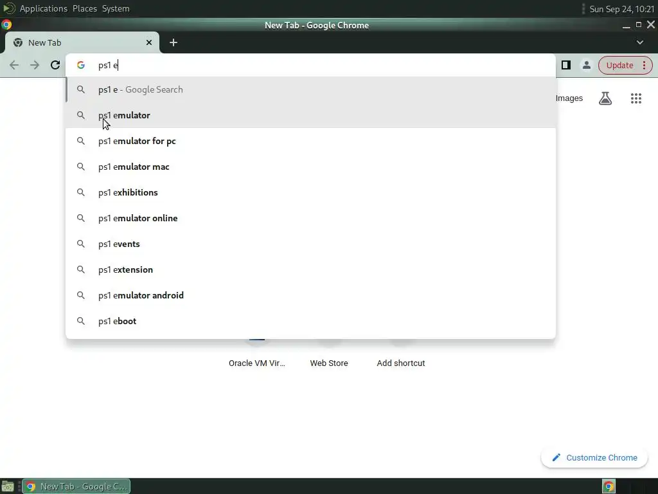This screenshot has height=494, width=658.
Task: Click Chrome icon in window title bar
Action: point(6,25)
